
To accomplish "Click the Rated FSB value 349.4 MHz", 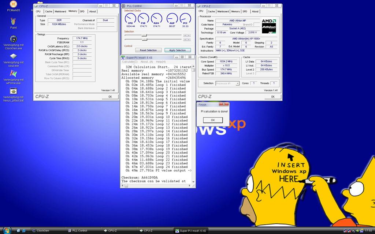I will click(x=226, y=73).
